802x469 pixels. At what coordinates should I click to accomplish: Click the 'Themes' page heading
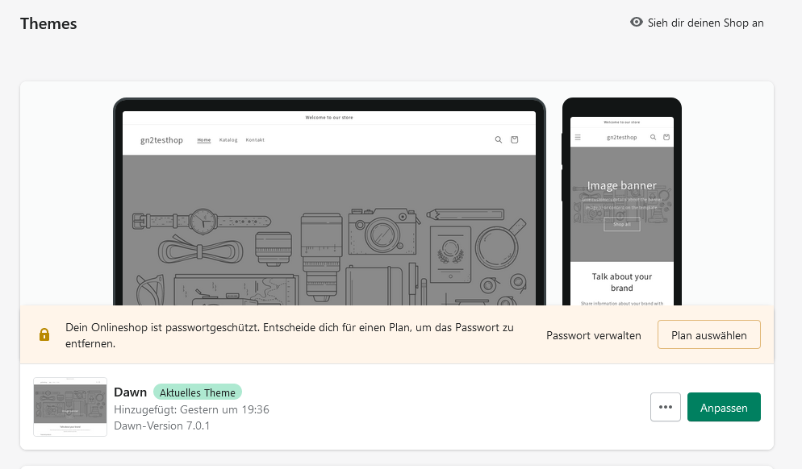(x=48, y=23)
